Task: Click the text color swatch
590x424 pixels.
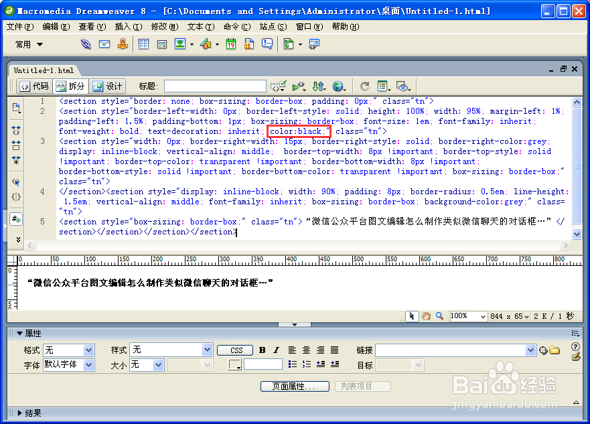Action: (x=234, y=364)
